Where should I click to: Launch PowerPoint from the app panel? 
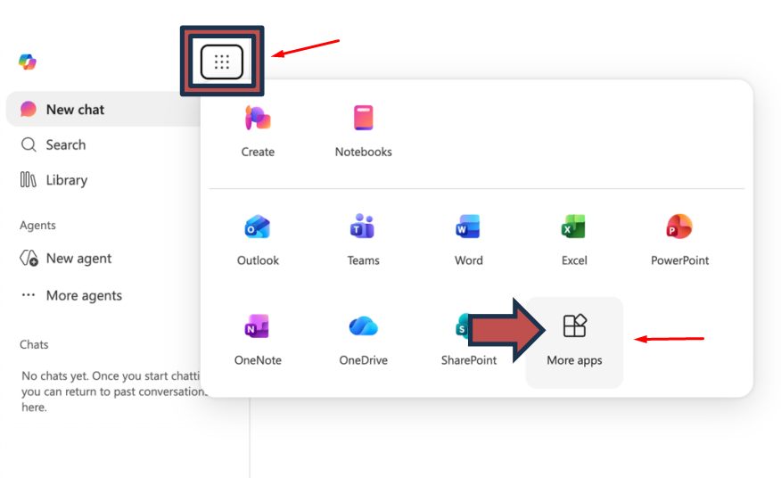(x=680, y=240)
